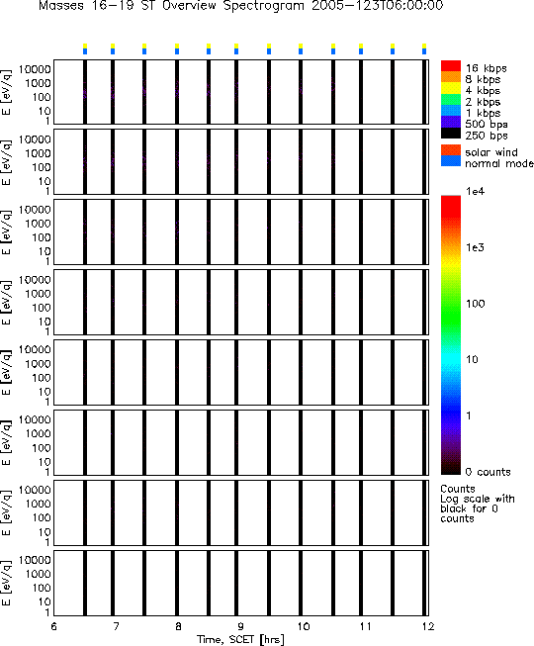Click the purple 500 bps legend swatch
This screenshot has width=534, height=646.
point(450,122)
